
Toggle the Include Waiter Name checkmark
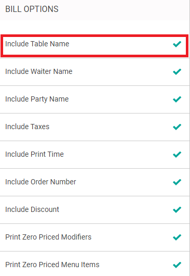177,72
